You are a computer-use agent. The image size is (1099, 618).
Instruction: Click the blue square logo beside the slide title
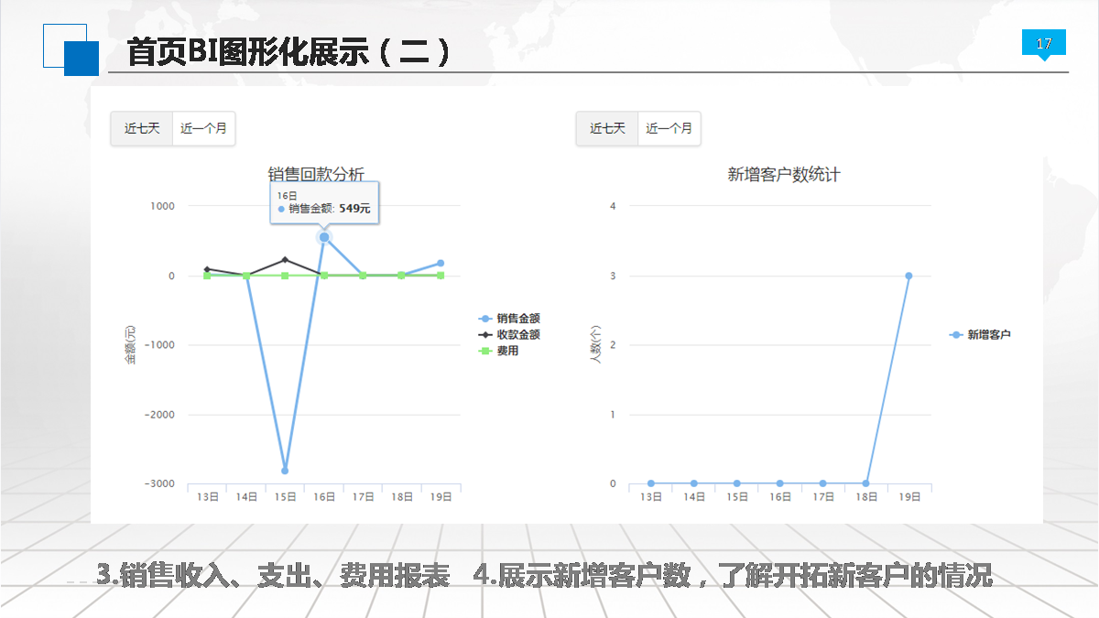click(80, 58)
